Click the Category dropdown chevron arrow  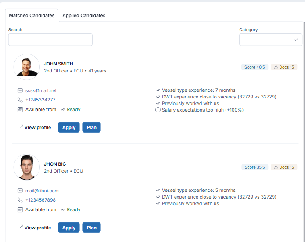pos(295,40)
